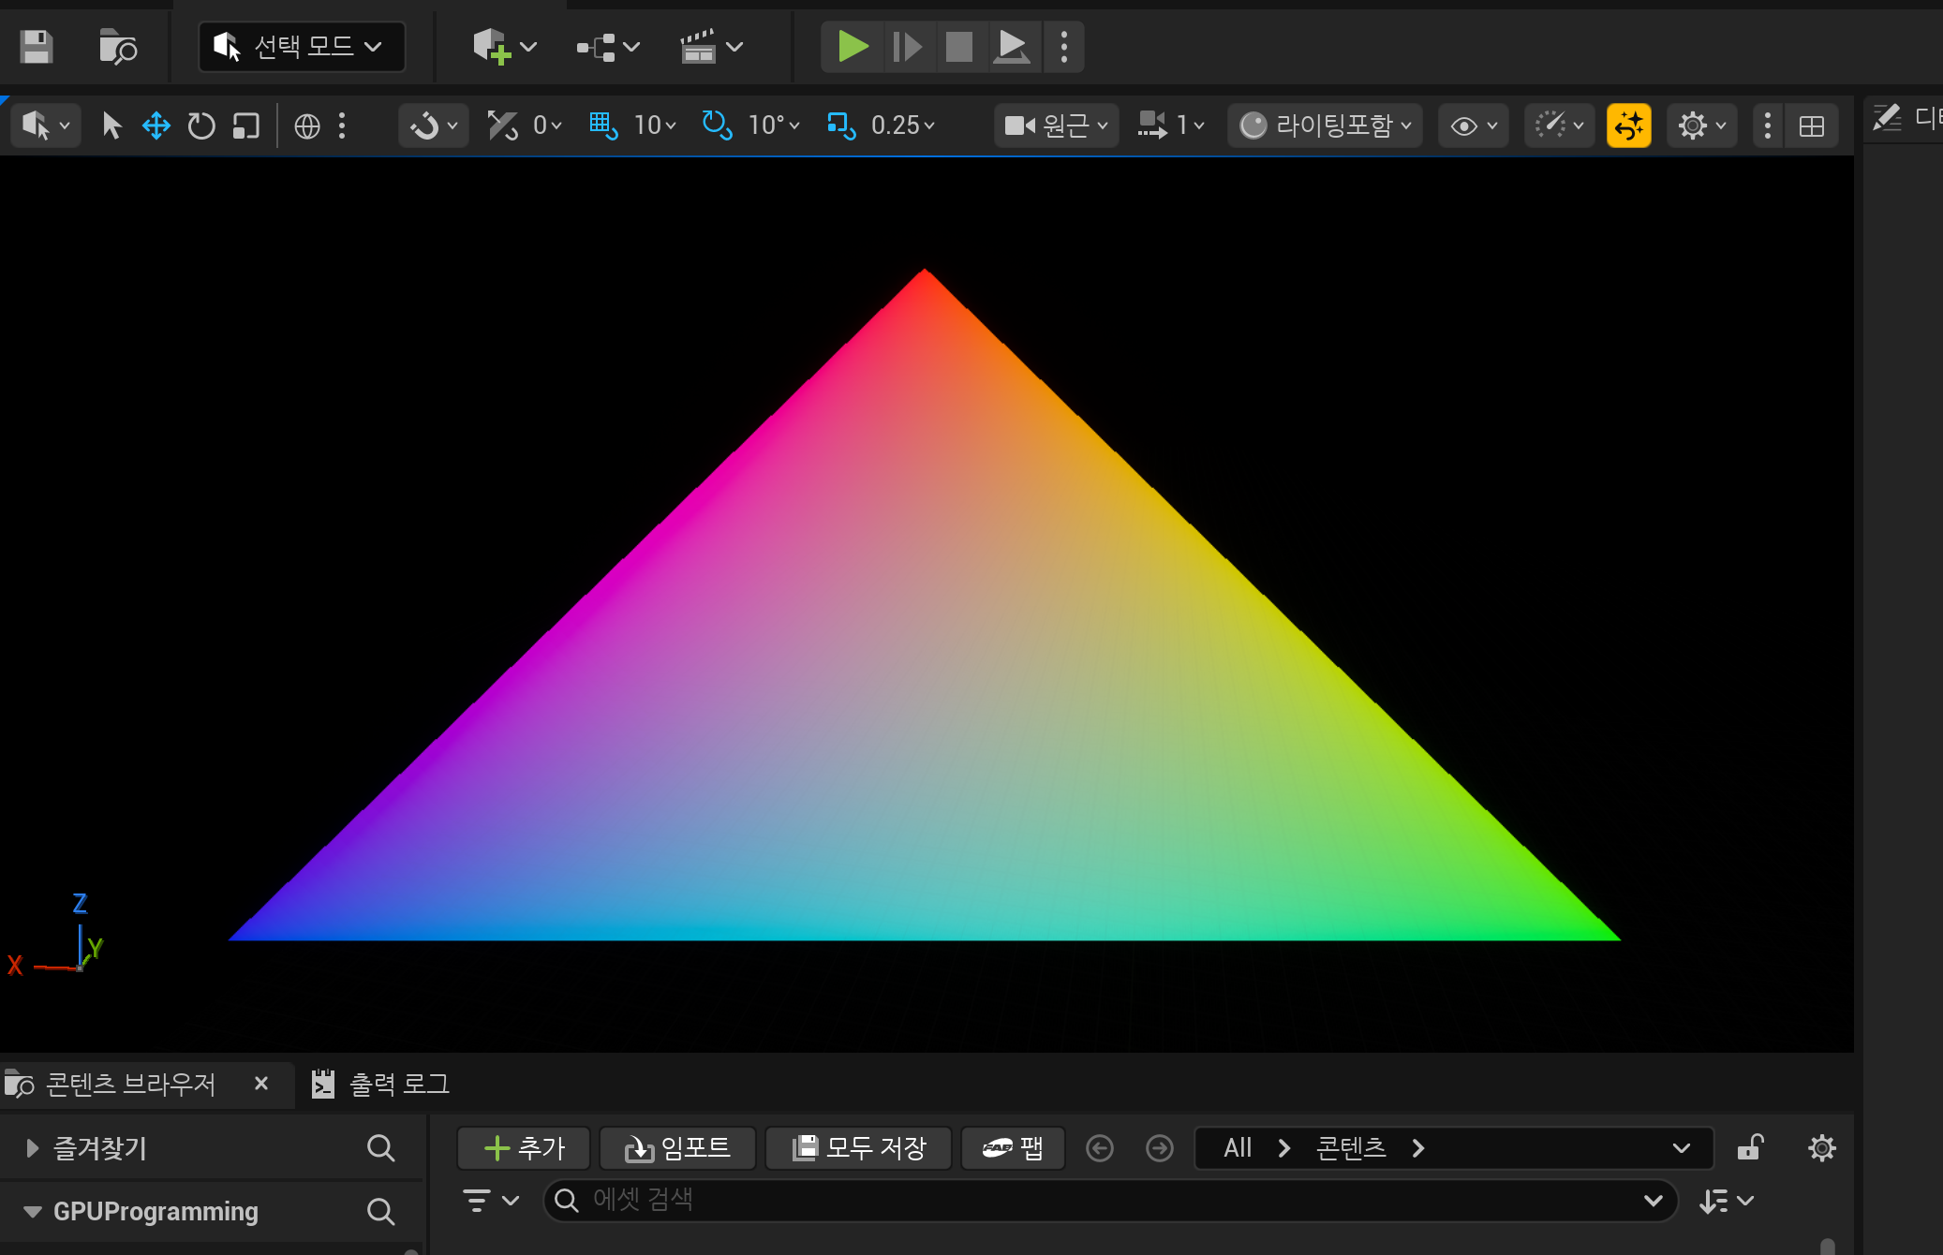This screenshot has height=1255, width=1943.
Task: Click the green Play button
Action: (852, 46)
